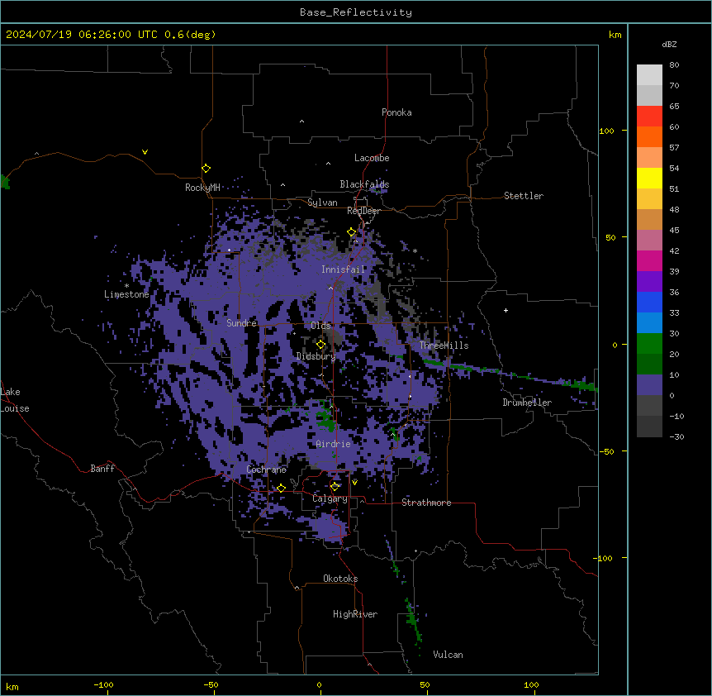This screenshot has height=696, width=712.
Task: Click the RedDeer city label
Action: coord(363,211)
